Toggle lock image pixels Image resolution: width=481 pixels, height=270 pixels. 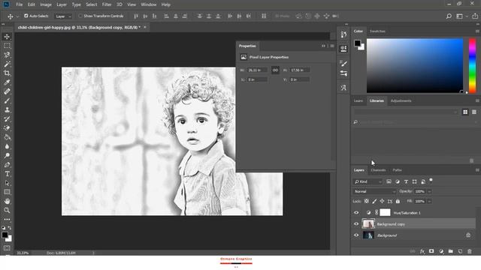374,201
